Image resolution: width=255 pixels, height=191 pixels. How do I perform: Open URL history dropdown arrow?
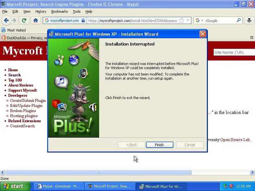pyautogui.click(x=188, y=20)
